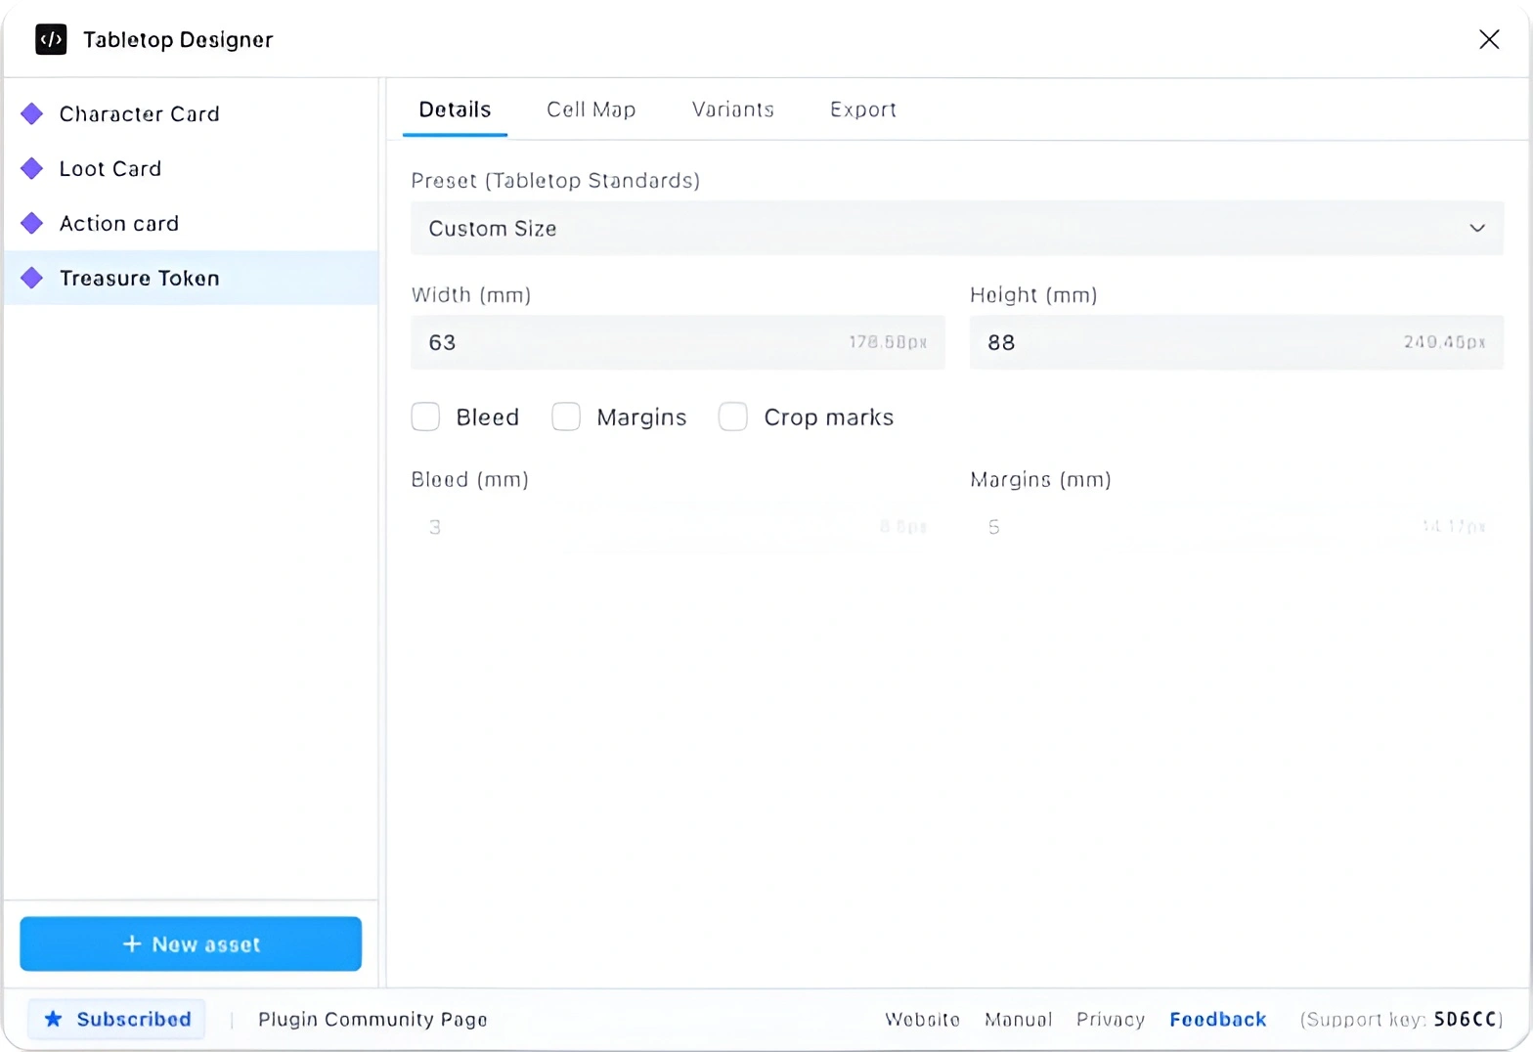Click the Tabletop Designer code logo icon
1533x1052 pixels.
(x=51, y=40)
